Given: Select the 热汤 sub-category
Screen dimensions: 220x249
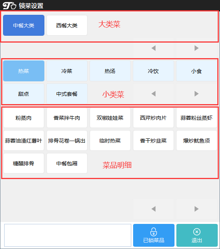Looking at the screenshot, I should [x=110, y=71].
